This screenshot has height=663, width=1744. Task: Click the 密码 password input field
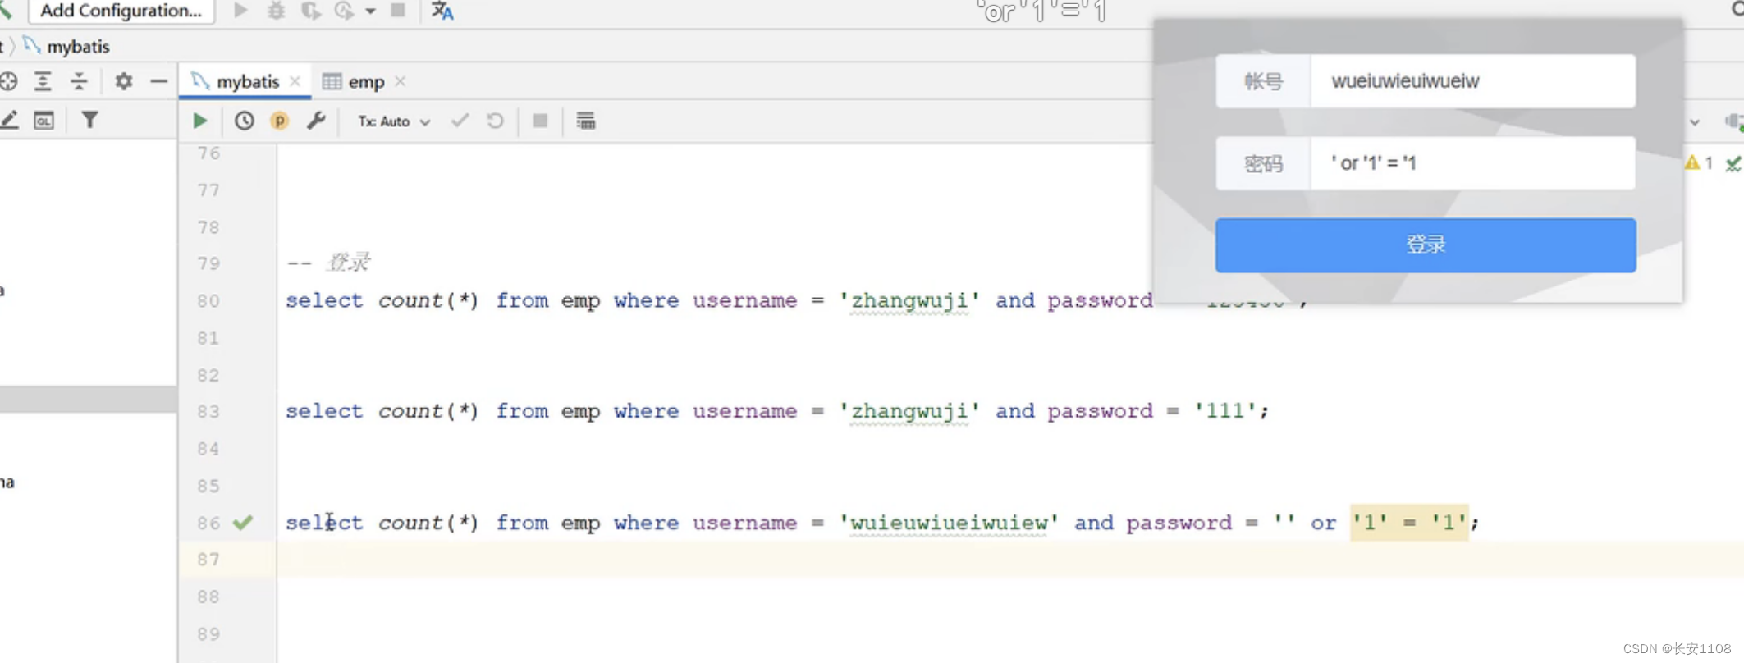coord(1472,163)
